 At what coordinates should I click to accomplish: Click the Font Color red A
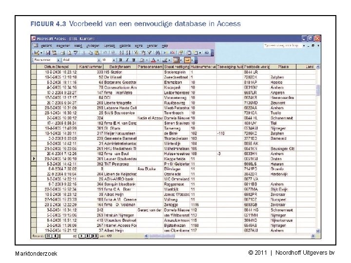(154, 60)
